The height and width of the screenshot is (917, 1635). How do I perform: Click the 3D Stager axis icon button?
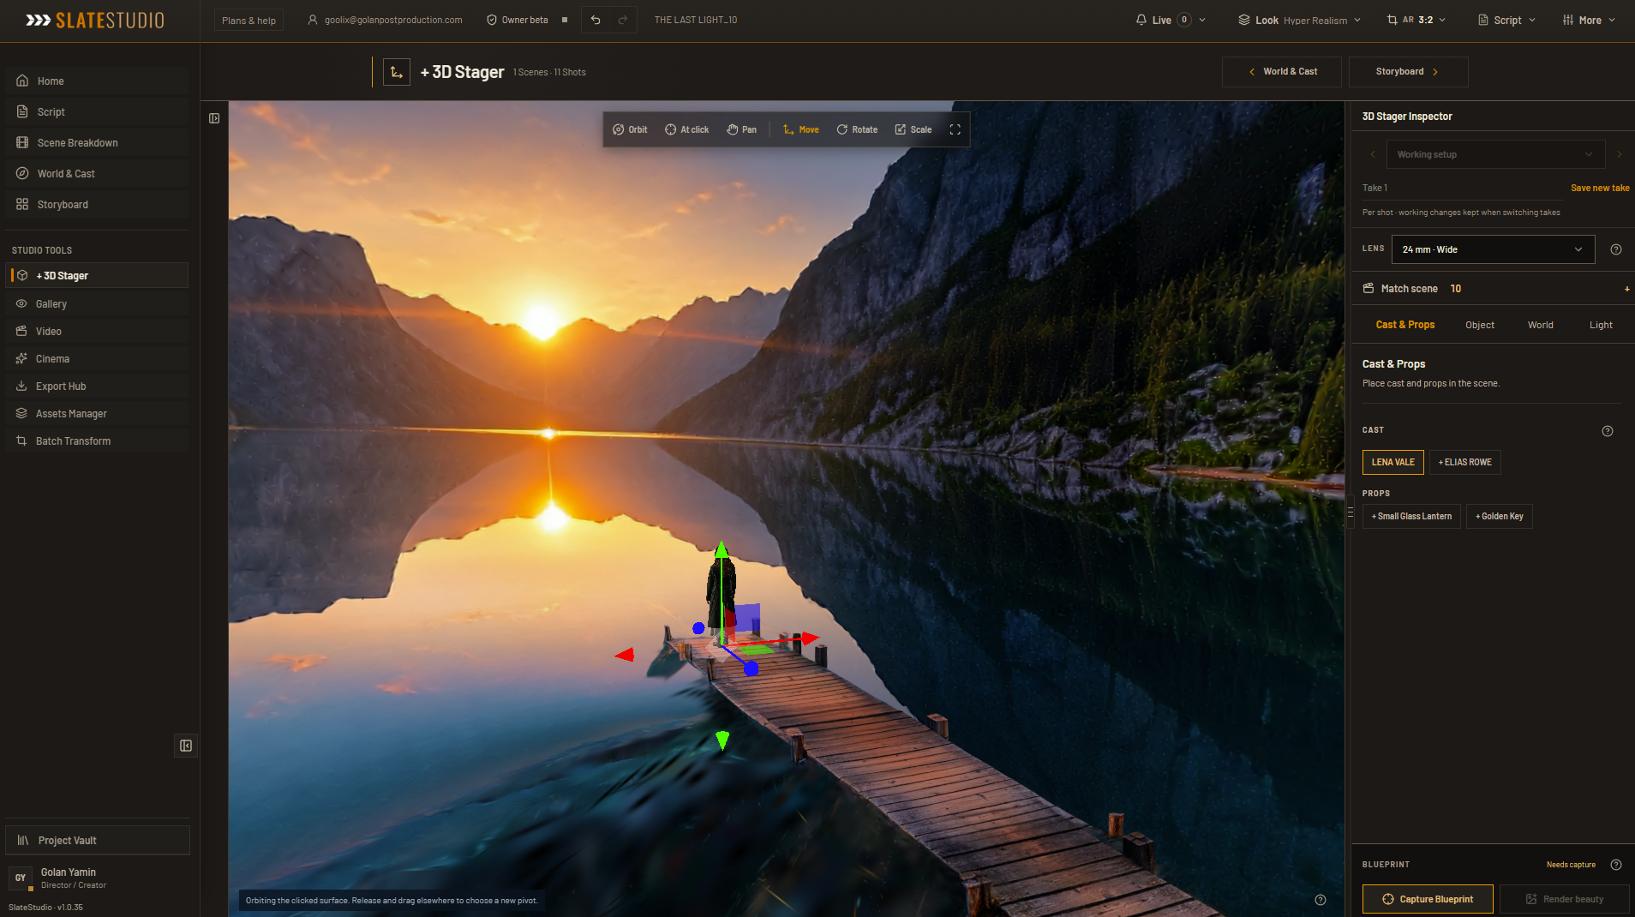[x=396, y=72]
